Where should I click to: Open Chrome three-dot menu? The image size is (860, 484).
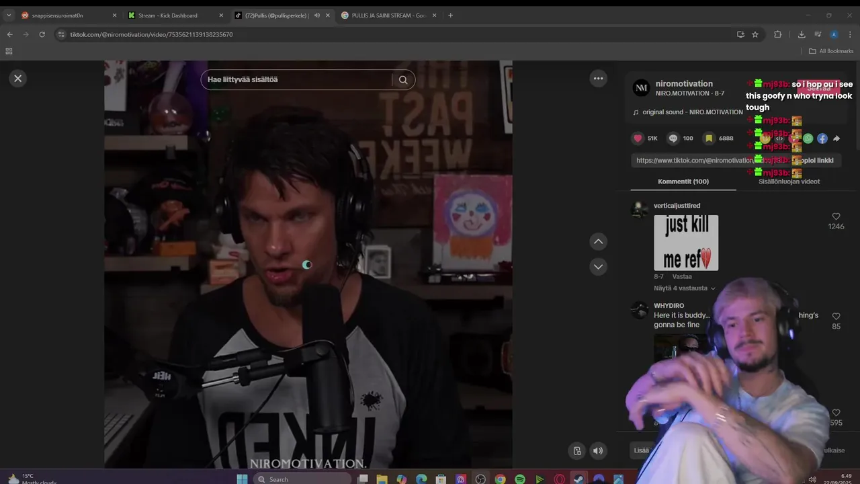coord(850,34)
